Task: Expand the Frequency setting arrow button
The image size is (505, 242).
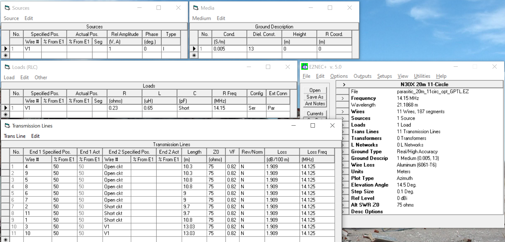Action: (x=343, y=98)
